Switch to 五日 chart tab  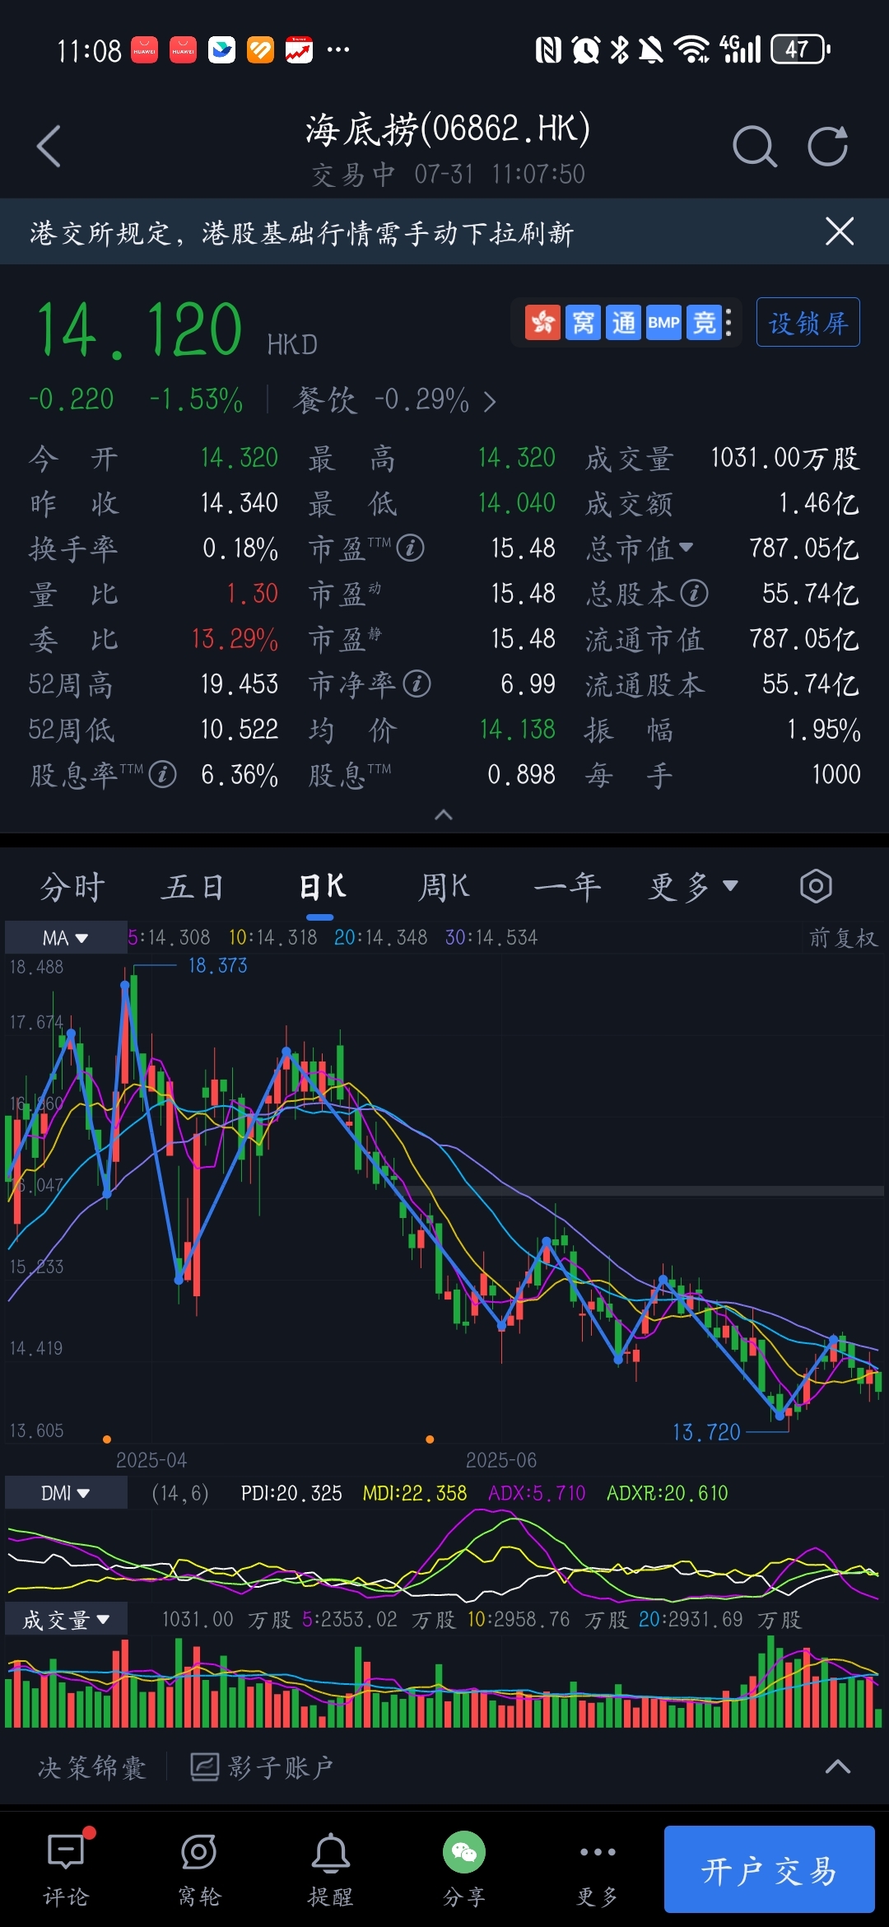click(193, 887)
